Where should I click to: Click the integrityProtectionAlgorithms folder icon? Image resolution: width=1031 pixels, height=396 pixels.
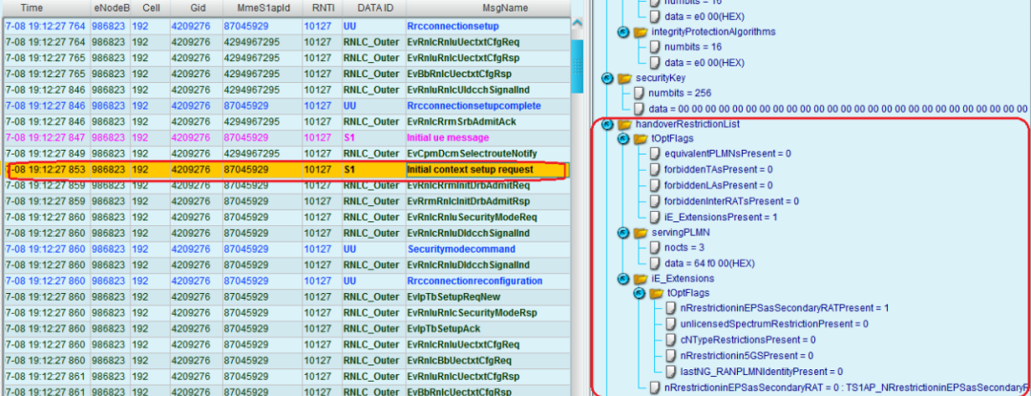(641, 32)
